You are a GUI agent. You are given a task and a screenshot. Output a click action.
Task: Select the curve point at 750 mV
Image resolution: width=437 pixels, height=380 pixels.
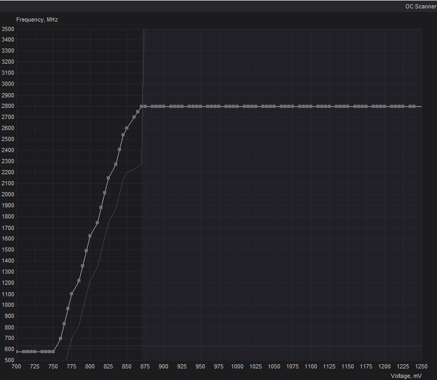(53, 352)
